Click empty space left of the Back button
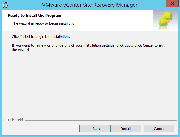180x137 pixels. (x=40, y=129)
